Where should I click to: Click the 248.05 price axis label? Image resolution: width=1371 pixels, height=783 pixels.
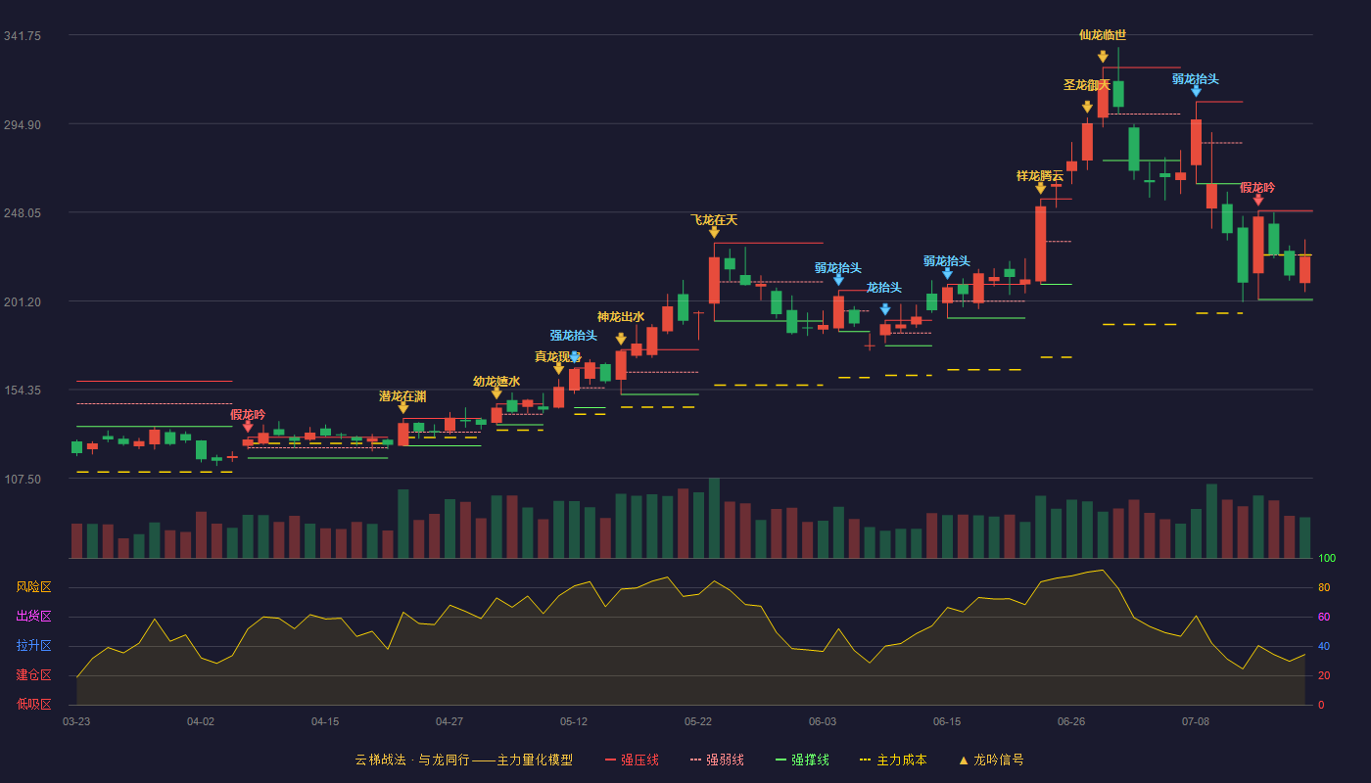(x=22, y=212)
